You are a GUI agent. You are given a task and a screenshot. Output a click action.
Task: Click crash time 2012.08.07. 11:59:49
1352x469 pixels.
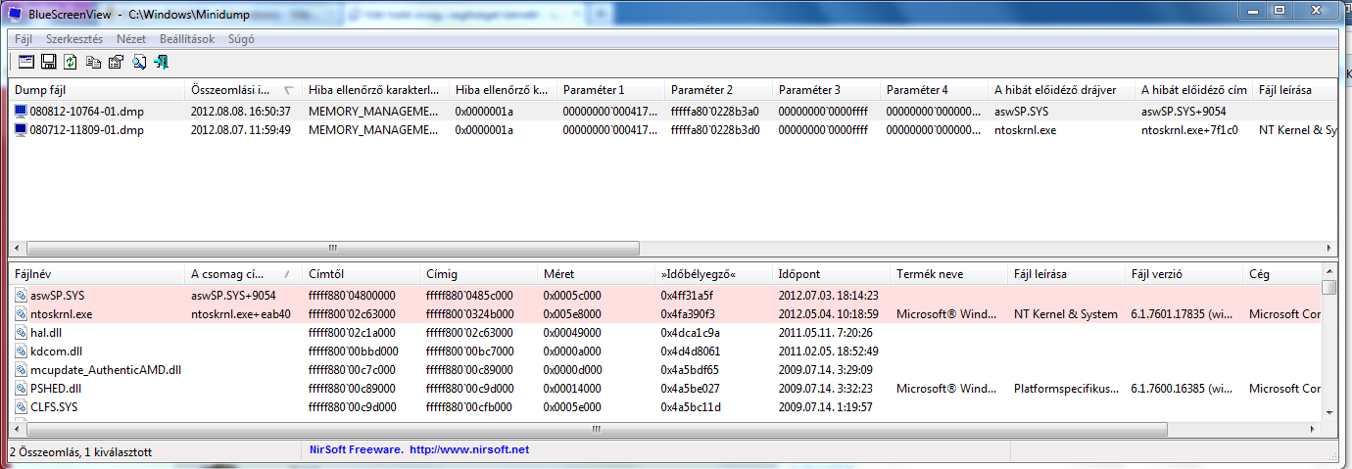pos(240,129)
